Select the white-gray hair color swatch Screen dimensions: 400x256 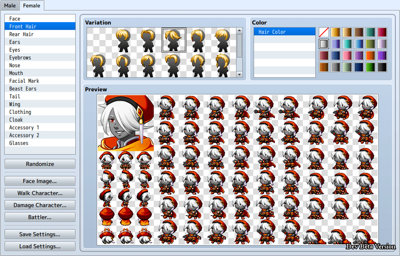(x=324, y=44)
